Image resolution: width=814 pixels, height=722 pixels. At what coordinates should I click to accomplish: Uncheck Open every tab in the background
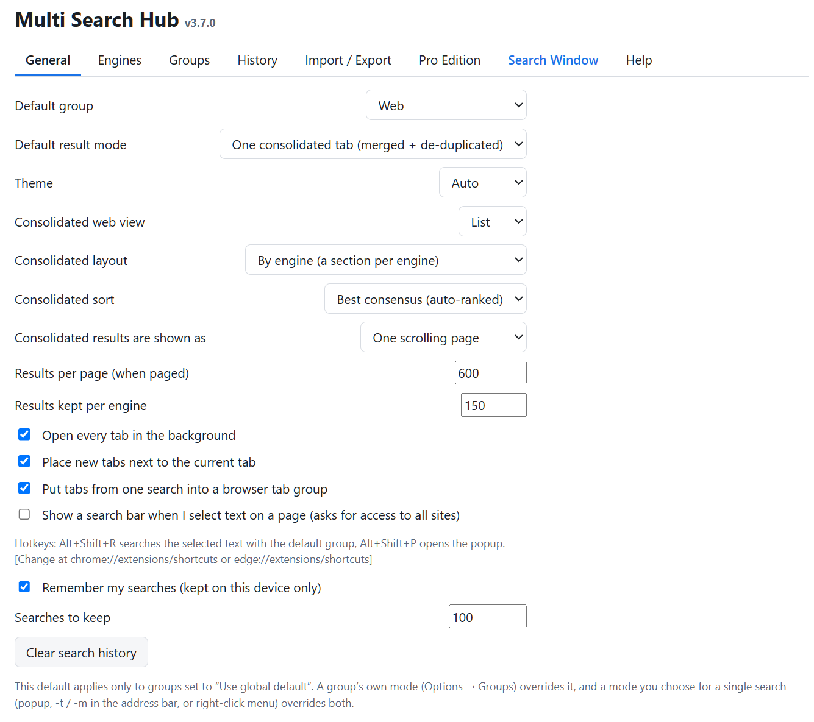click(x=24, y=434)
